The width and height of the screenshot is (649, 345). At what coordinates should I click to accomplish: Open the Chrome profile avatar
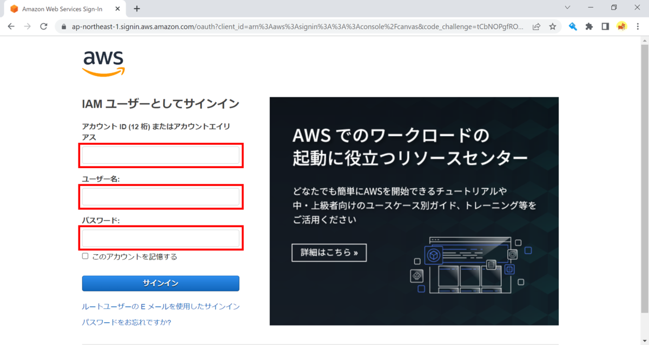(622, 26)
